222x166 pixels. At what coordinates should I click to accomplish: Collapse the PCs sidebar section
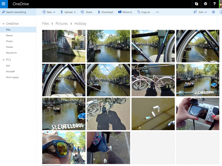tap(4, 60)
